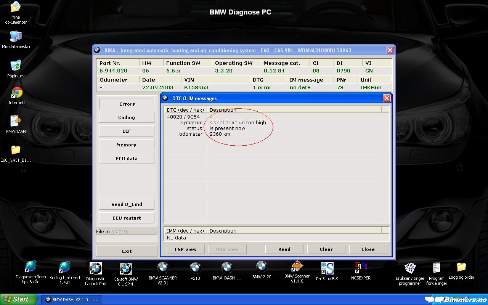Screen dimensions: 488x305
Task: Open the Windows Start menu
Action: (x=18, y=299)
